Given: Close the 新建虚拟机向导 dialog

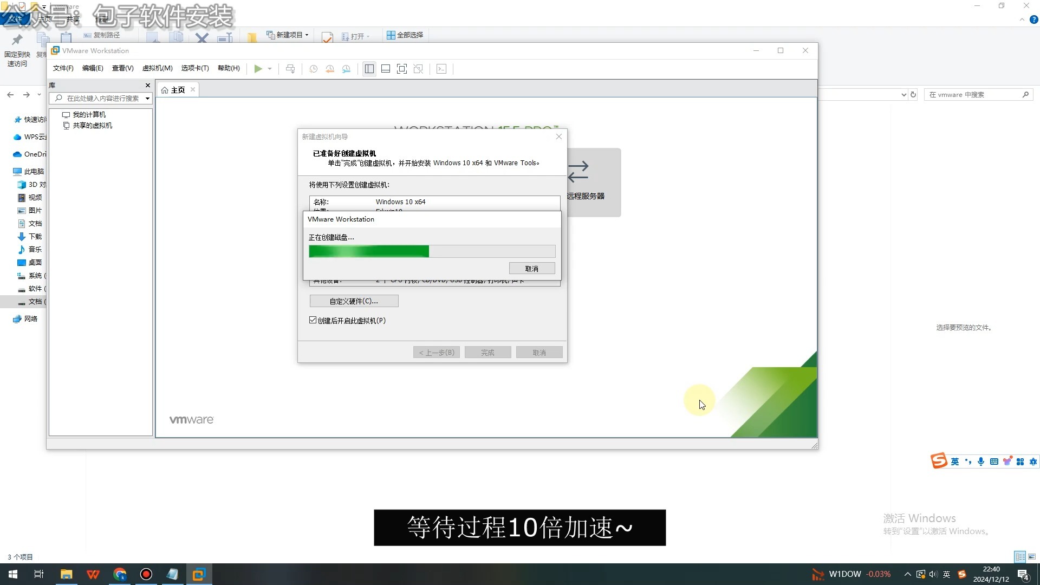Looking at the screenshot, I should [x=559, y=136].
